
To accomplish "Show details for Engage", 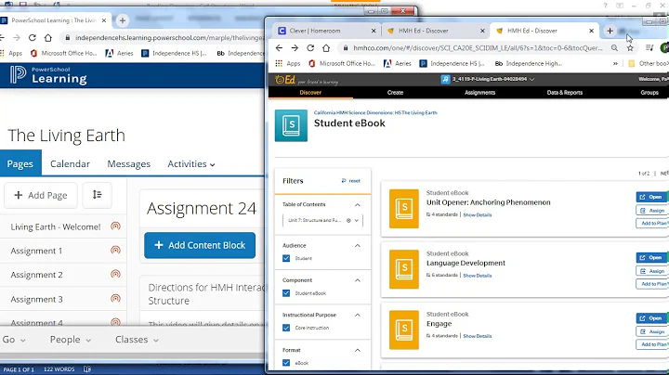I will tap(478, 336).
